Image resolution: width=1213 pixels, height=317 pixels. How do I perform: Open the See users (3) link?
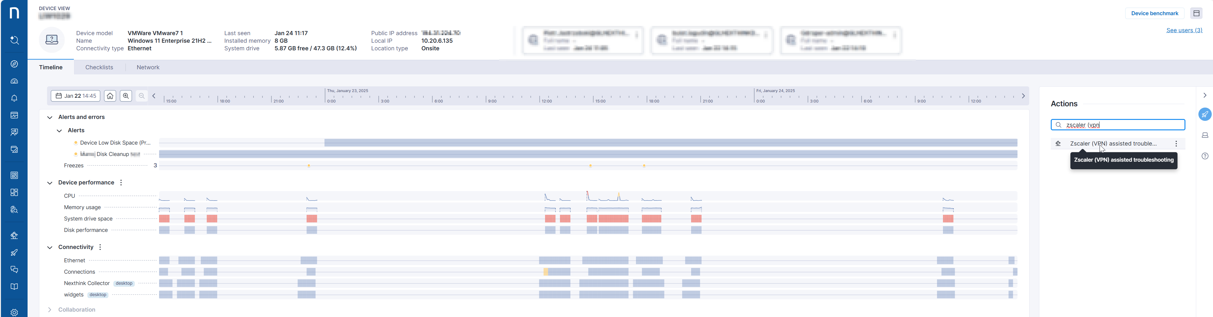click(x=1184, y=31)
